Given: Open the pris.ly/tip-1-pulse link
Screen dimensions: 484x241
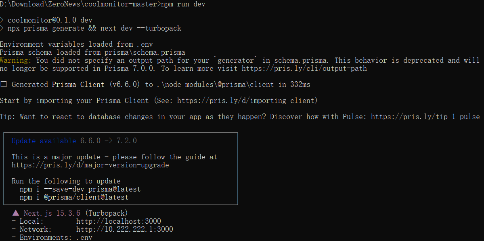Looking at the screenshot, I should 425,117.
